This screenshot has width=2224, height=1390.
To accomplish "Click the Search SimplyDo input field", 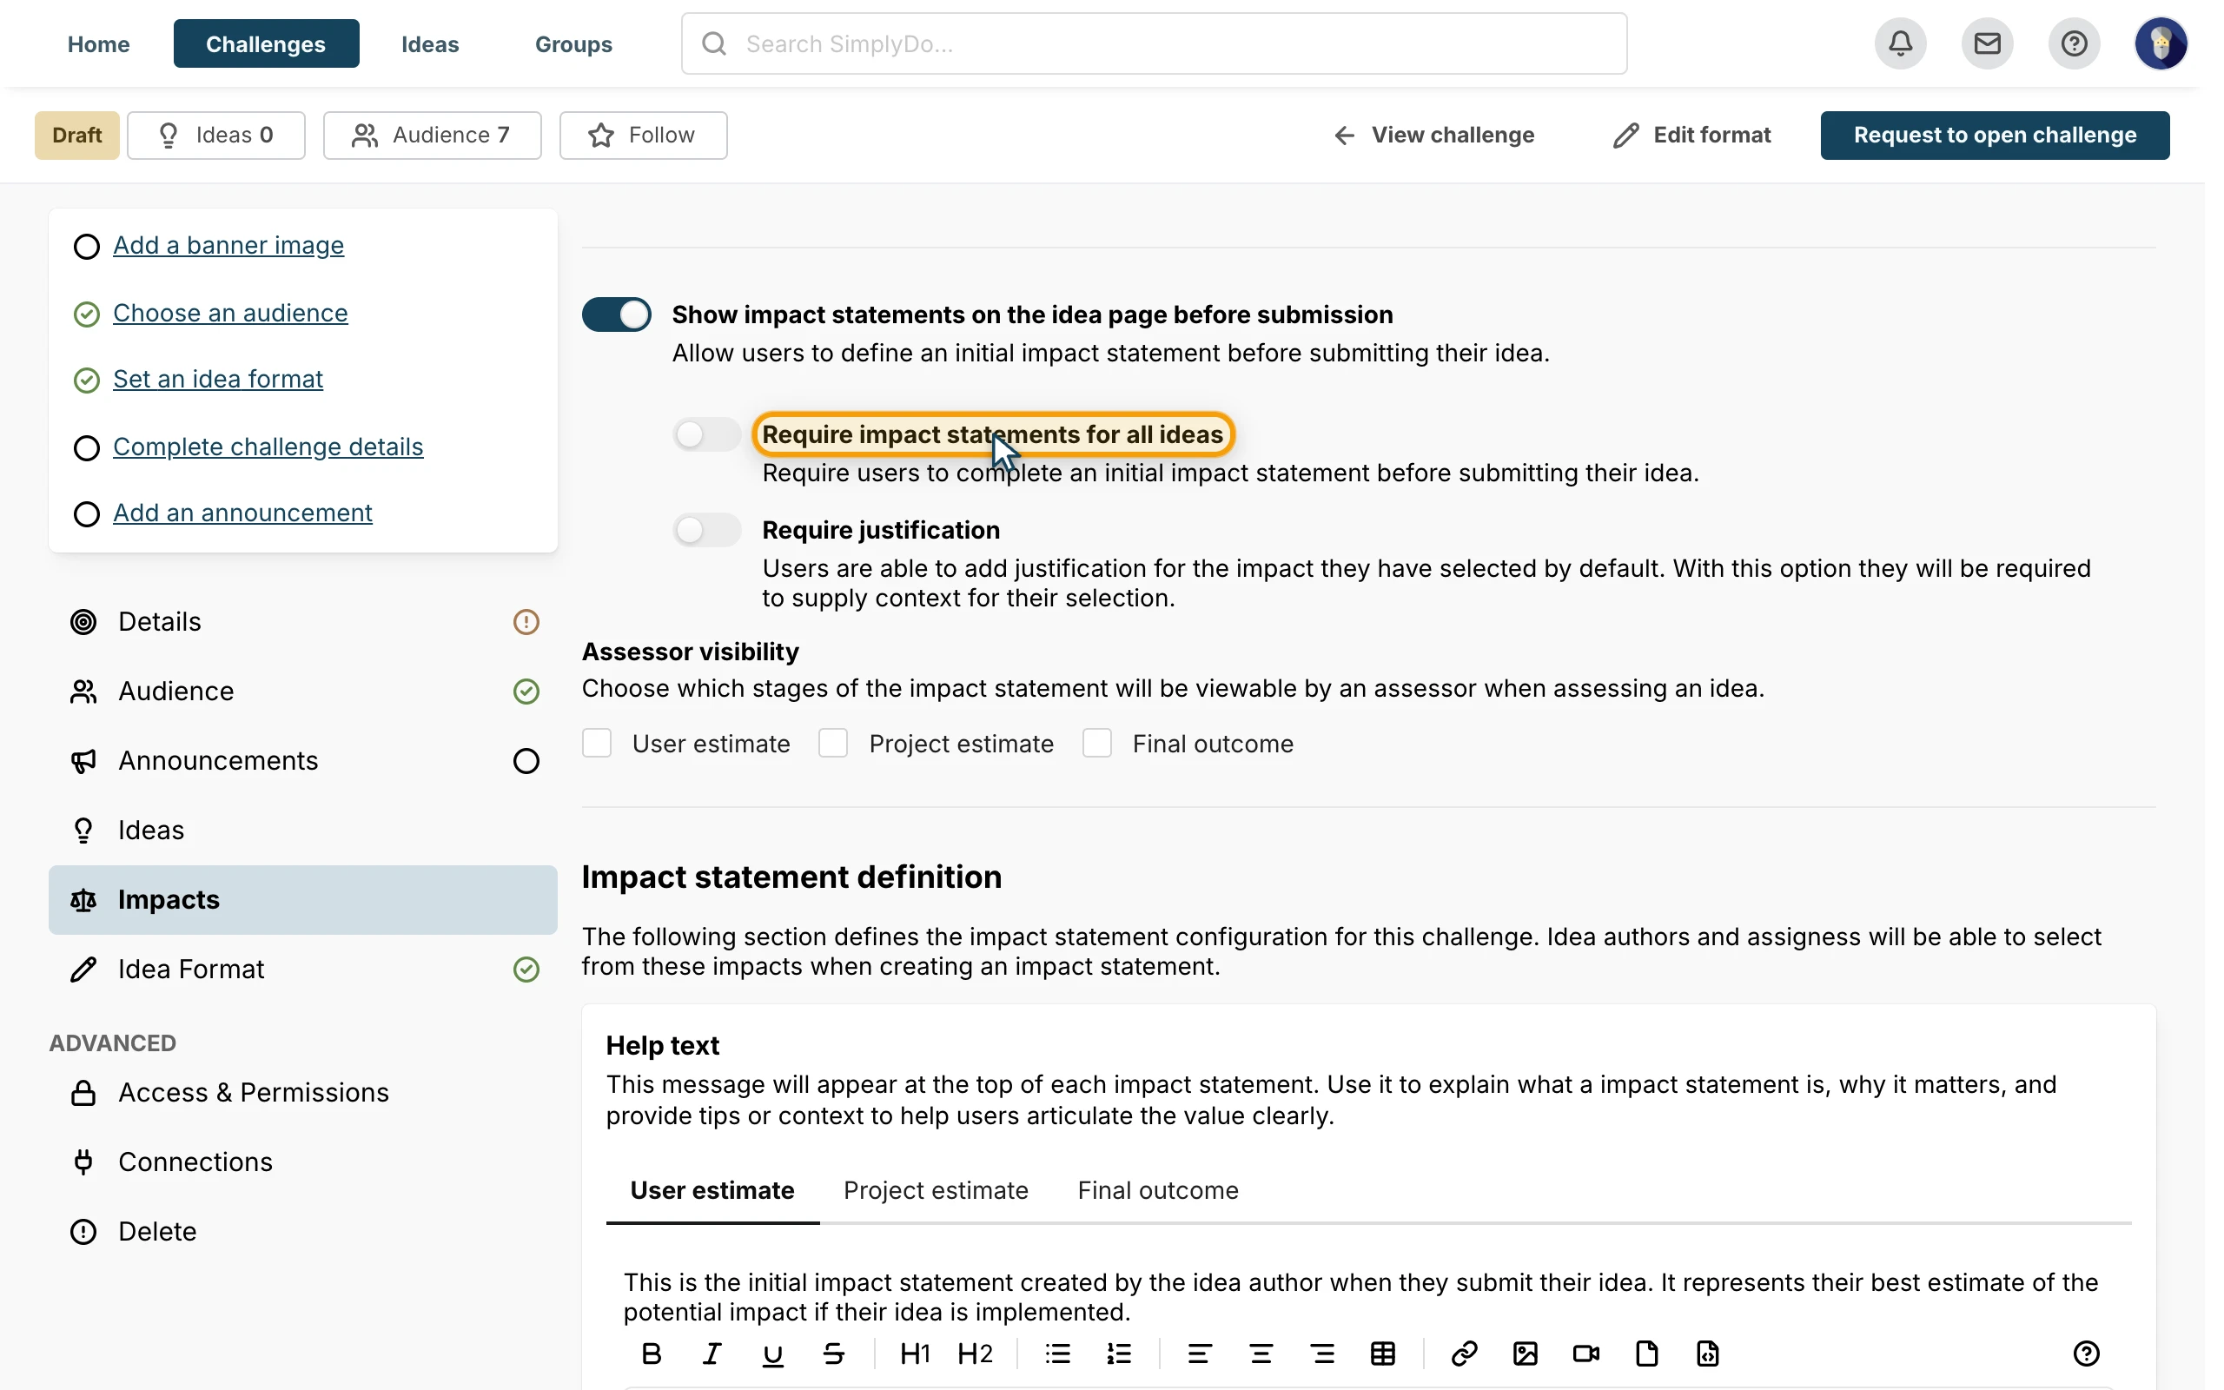I will [x=1154, y=43].
